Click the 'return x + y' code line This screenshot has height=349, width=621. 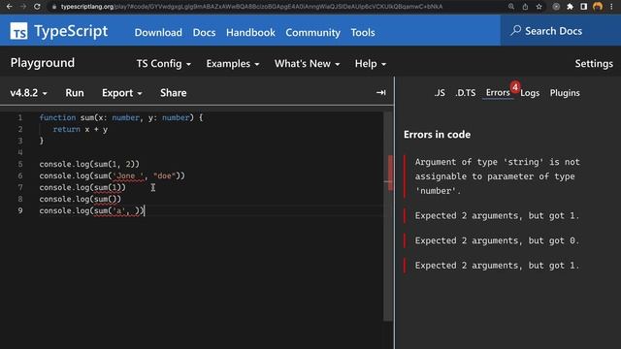click(x=81, y=129)
